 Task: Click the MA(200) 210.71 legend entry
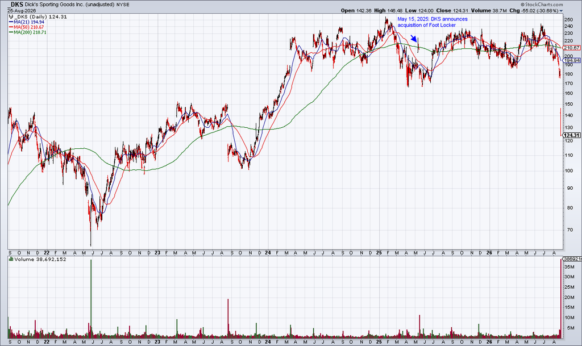click(x=30, y=32)
